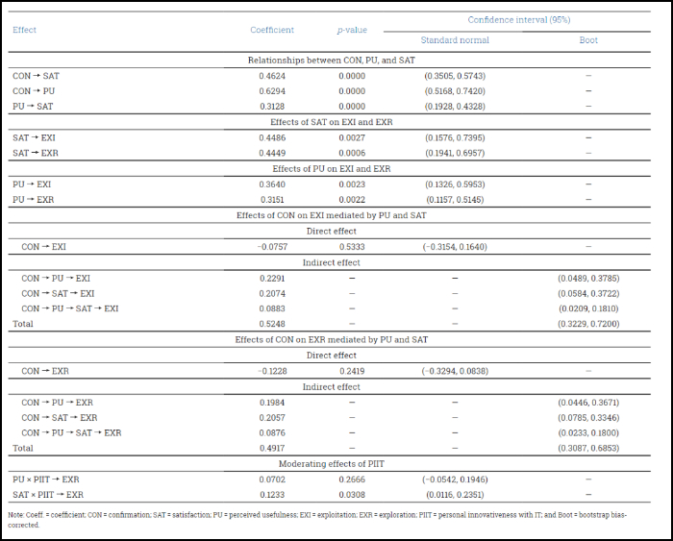Click coefficient value −0.0757
The width and height of the screenshot is (673, 541).
[x=272, y=247]
